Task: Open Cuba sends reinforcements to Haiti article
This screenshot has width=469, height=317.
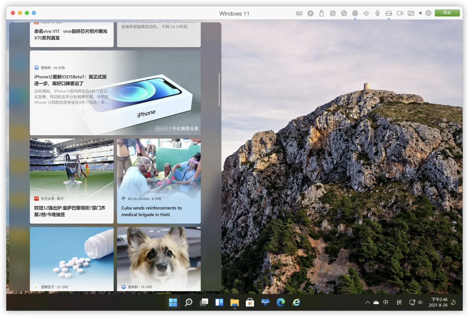Action: (x=159, y=181)
